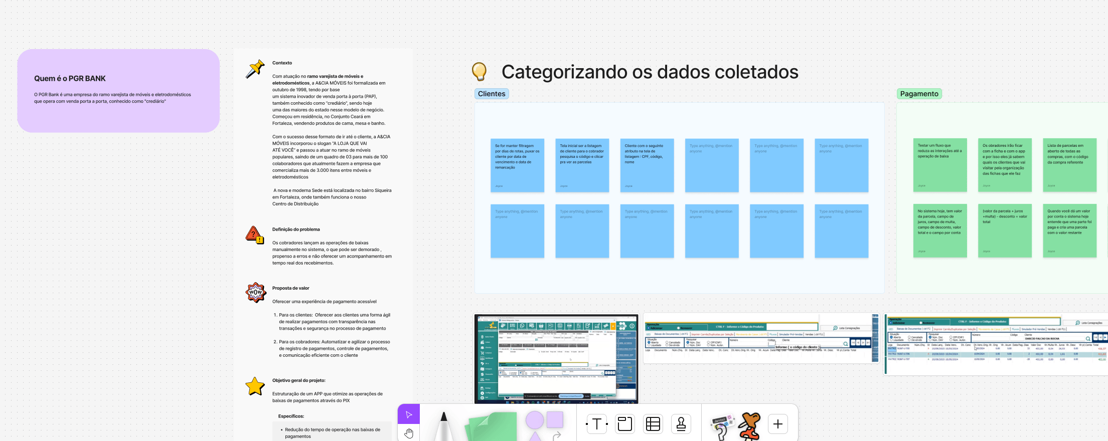
Task: Click list item 'Para os clientes:'
Action: click(x=335, y=322)
